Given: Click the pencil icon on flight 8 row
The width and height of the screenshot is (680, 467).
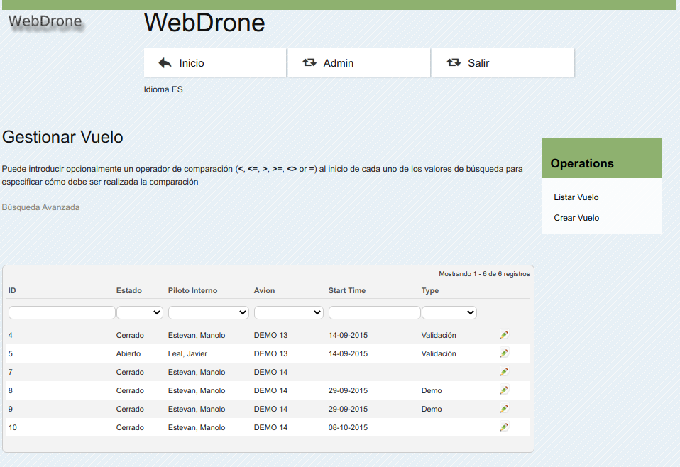Looking at the screenshot, I should (x=504, y=390).
